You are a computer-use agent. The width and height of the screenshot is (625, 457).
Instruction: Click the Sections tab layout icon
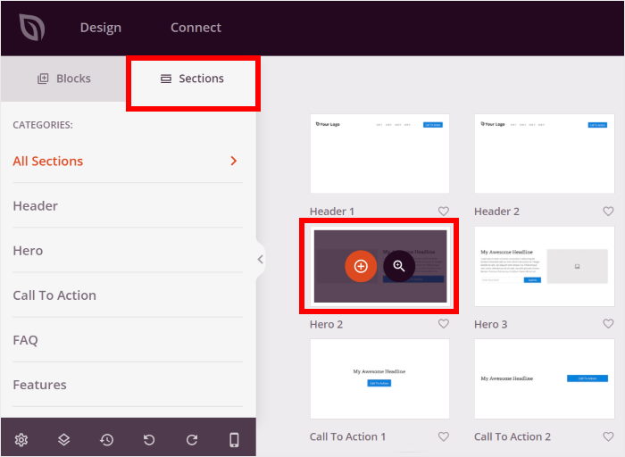point(166,79)
